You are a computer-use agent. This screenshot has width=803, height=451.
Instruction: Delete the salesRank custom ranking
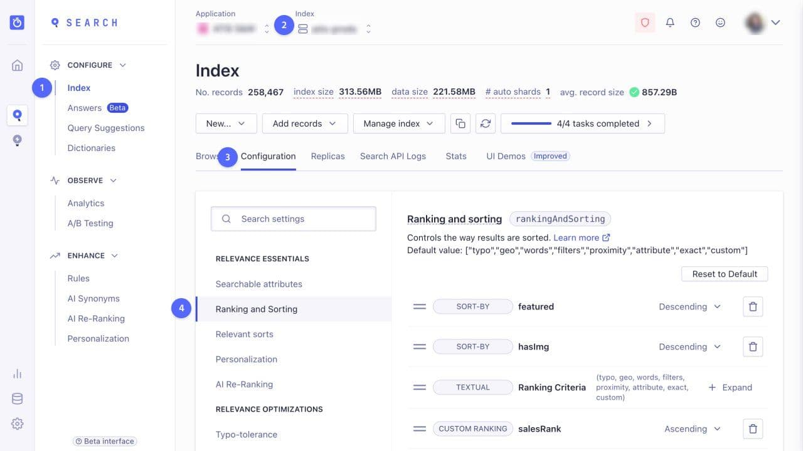[x=753, y=429]
